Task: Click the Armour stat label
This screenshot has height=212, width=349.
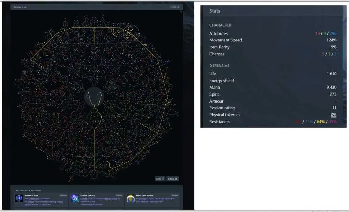Action: pyautogui.click(x=216, y=101)
